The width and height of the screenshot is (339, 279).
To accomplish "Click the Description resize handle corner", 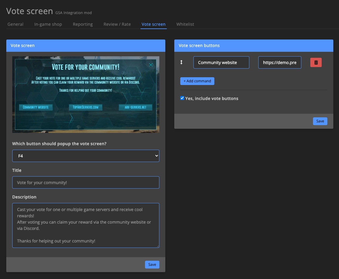I will (x=158, y=246).
